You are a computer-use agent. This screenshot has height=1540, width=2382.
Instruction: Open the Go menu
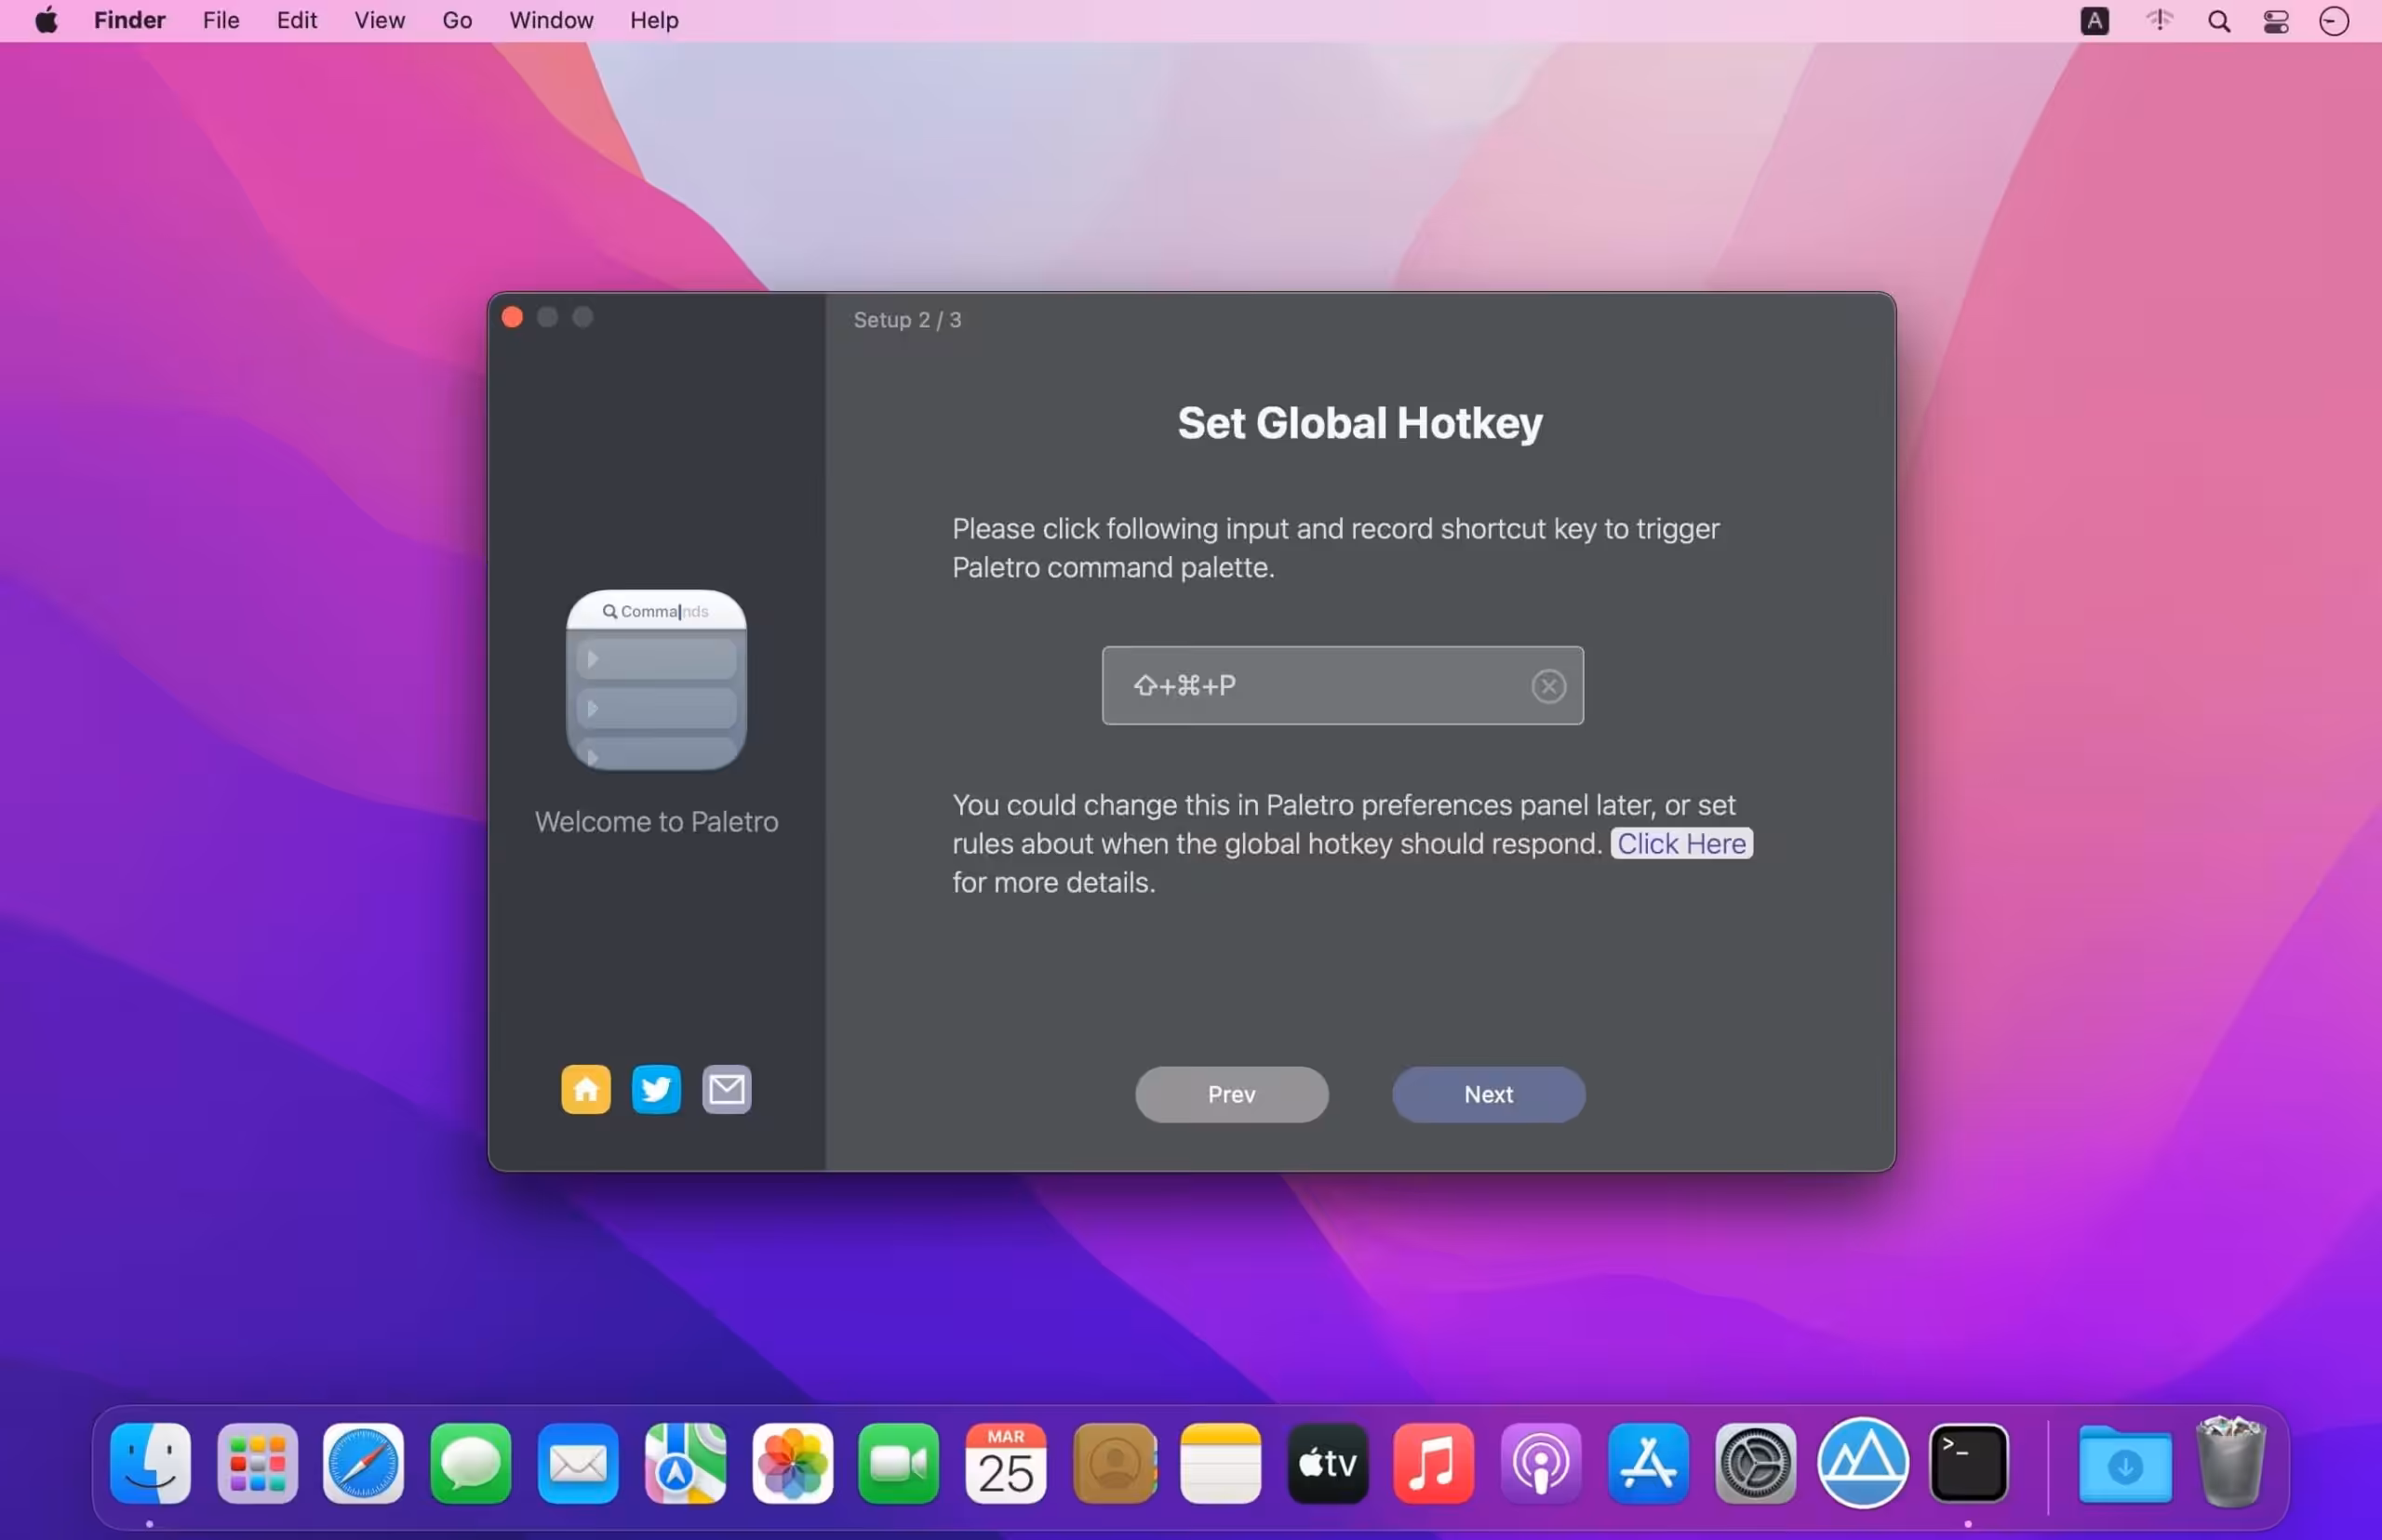[x=457, y=20]
